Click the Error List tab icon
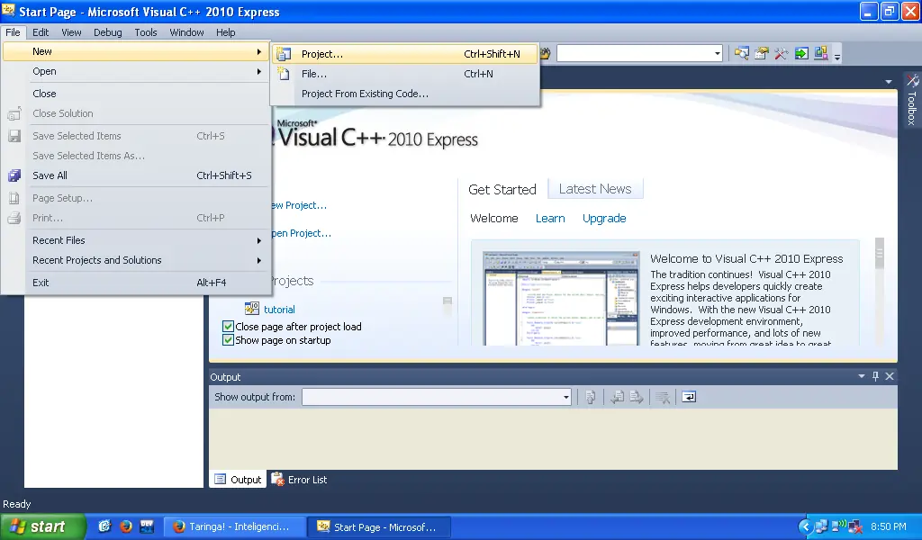Viewport: 922px width, 540px height. tap(277, 480)
